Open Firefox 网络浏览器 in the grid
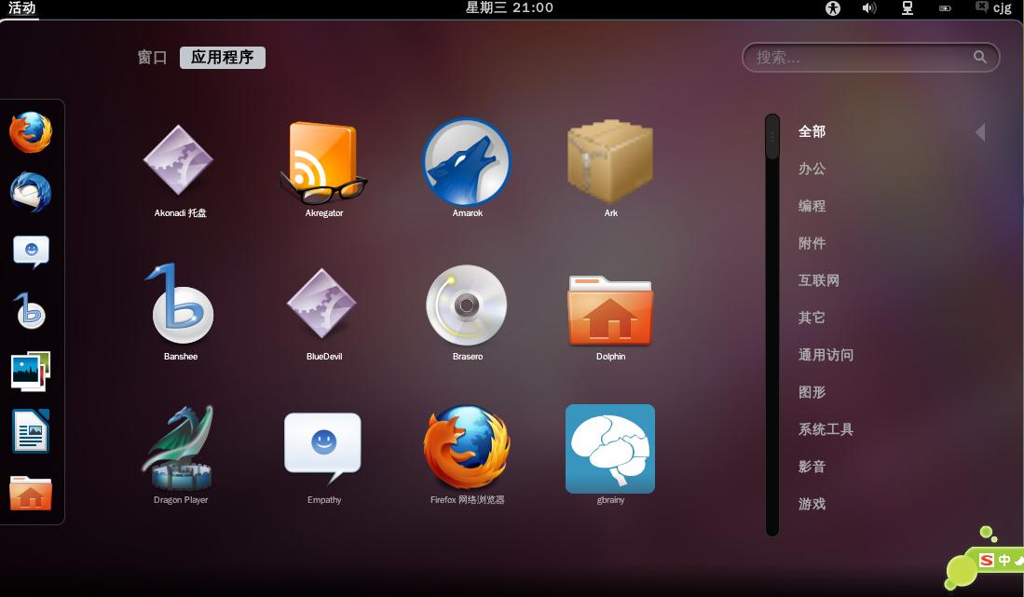This screenshot has height=597, width=1024. 467,455
